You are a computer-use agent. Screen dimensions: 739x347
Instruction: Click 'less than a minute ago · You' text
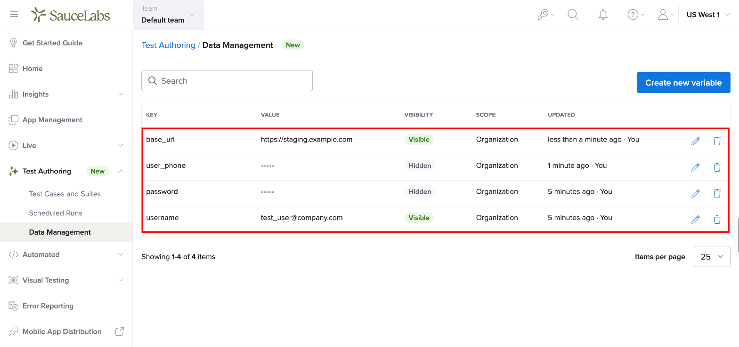pyautogui.click(x=593, y=140)
